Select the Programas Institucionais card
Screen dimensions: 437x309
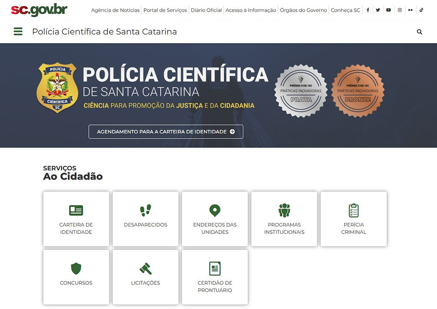[x=284, y=218]
